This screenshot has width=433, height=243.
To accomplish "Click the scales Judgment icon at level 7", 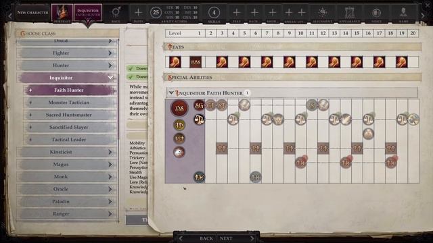I will 267,119.
